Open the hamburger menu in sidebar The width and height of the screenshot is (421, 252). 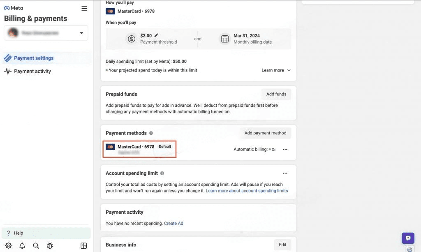pyautogui.click(x=84, y=9)
